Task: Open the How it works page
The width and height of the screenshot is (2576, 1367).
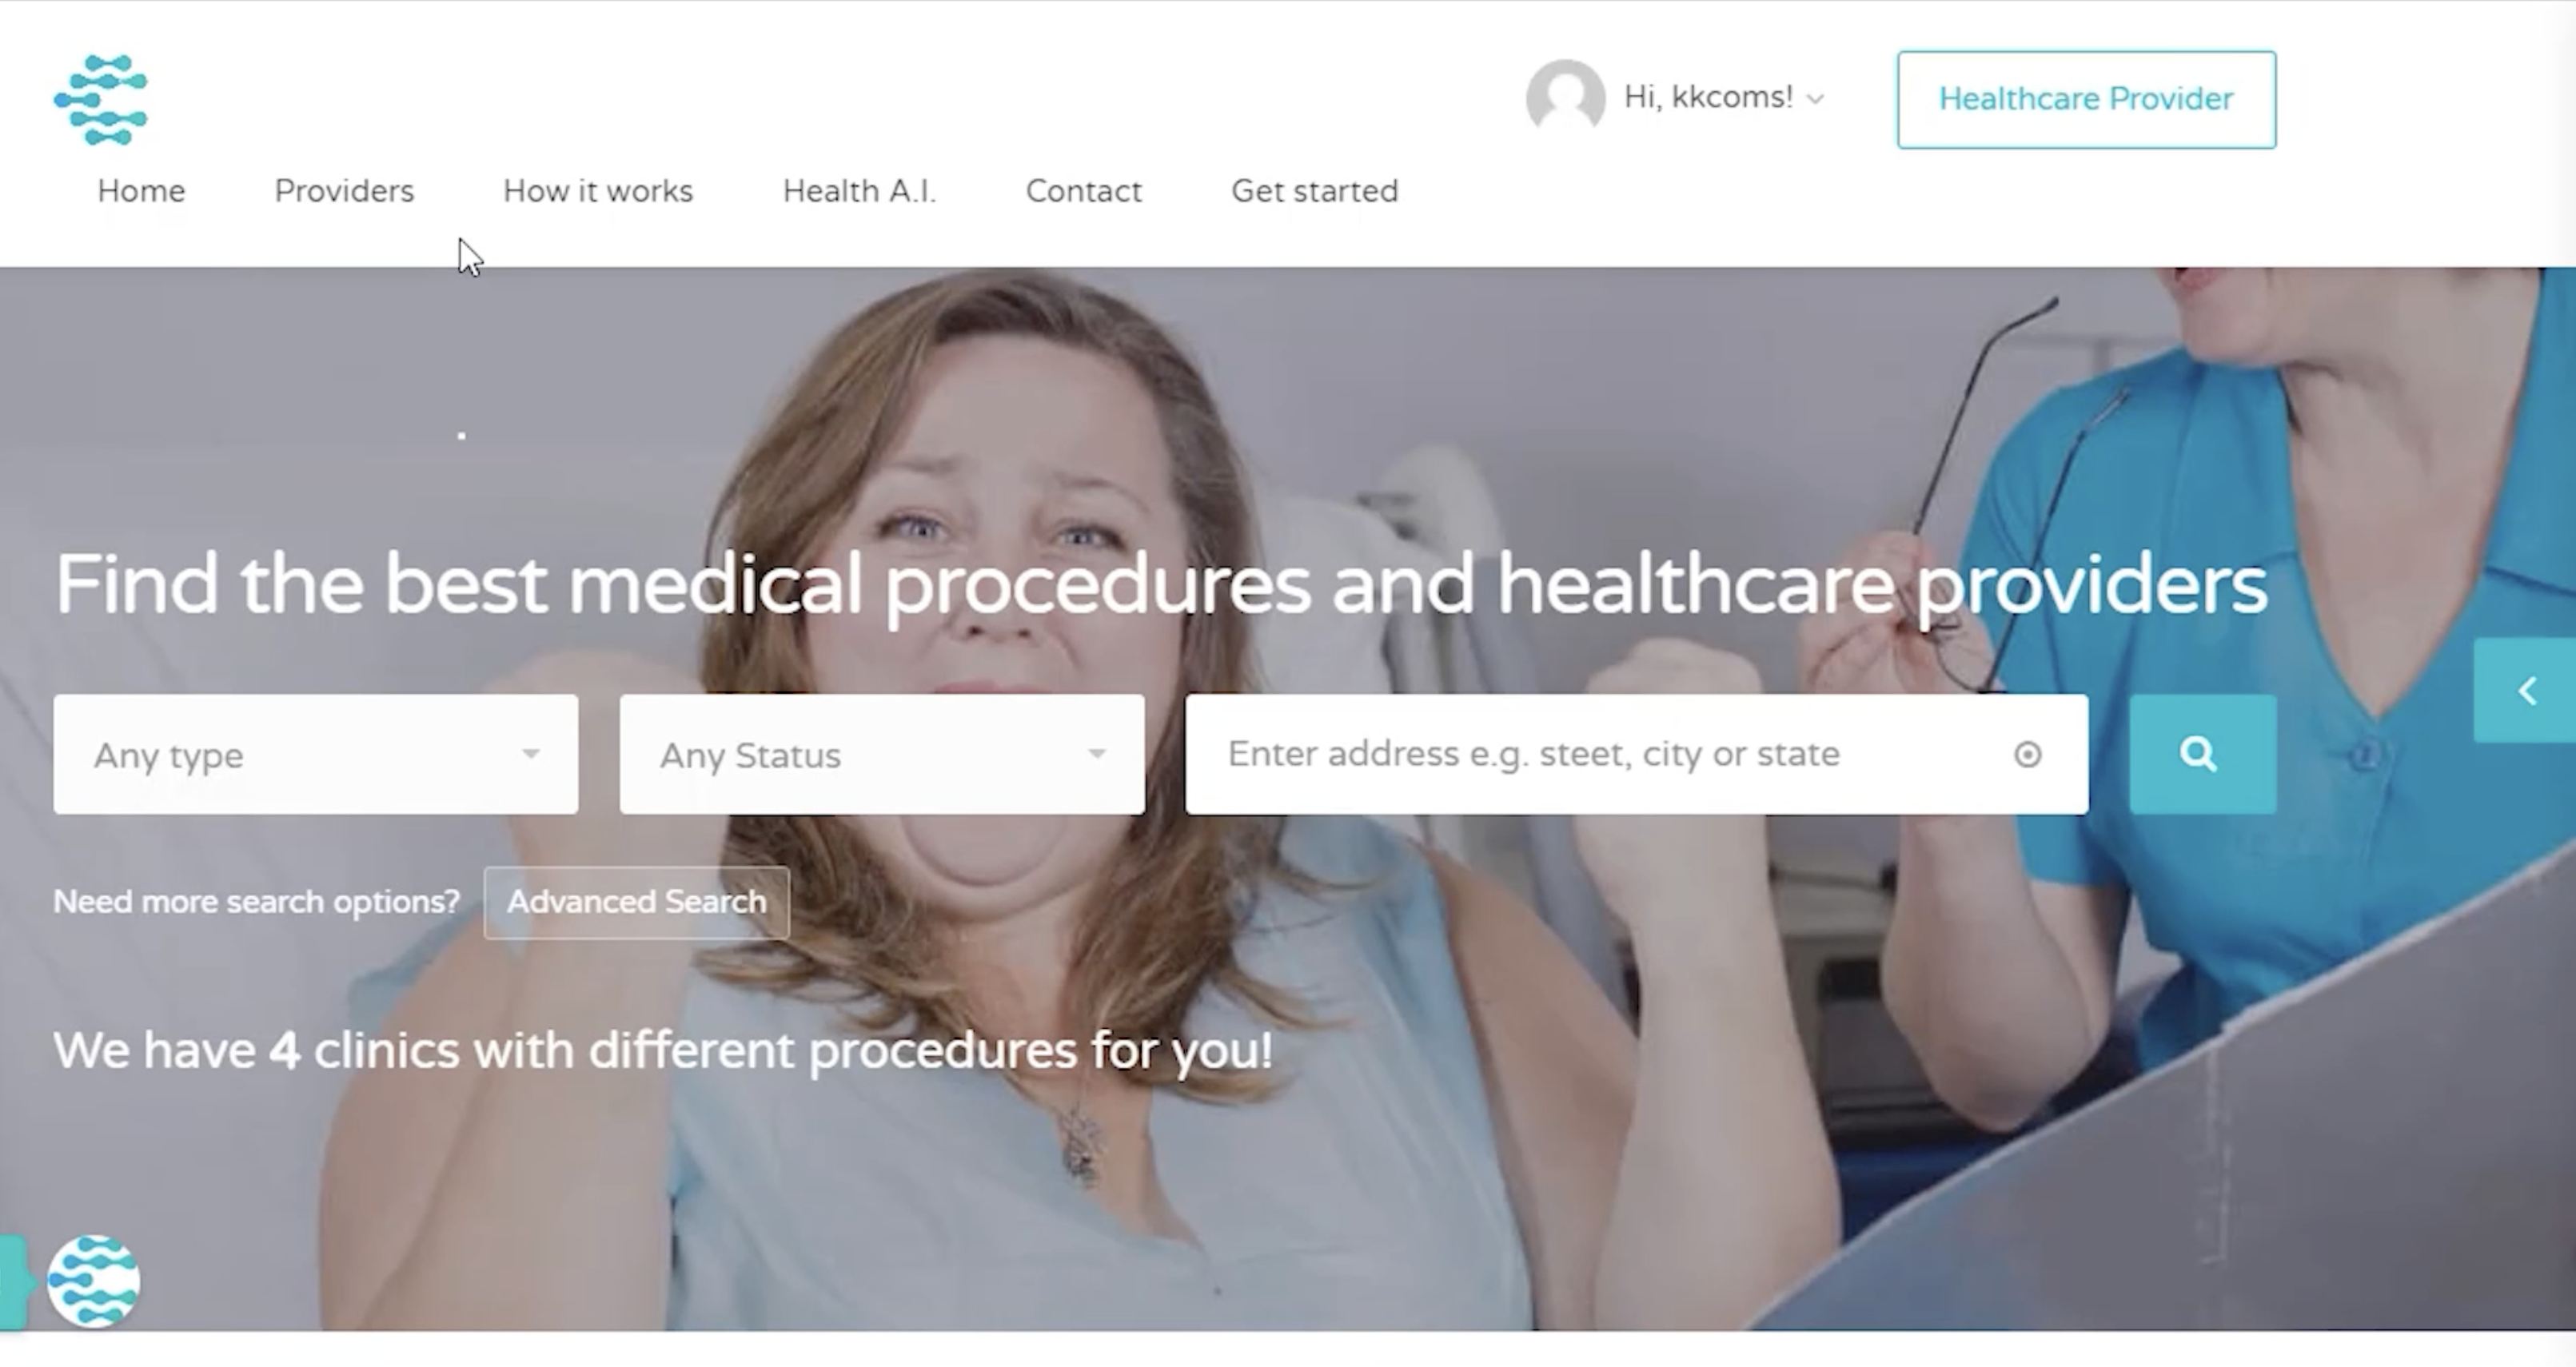Action: click(598, 191)
